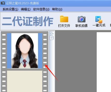Click the 打开文件 folder icon
Image resolution: width=111 pixels, height=92 pixels.
point(64,19)
